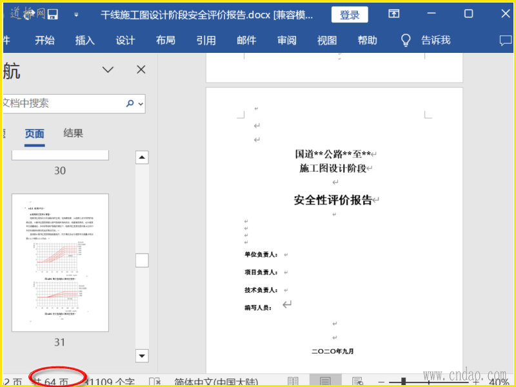
Task: Click the title 安全性评价报告
Action: (333, 200)
